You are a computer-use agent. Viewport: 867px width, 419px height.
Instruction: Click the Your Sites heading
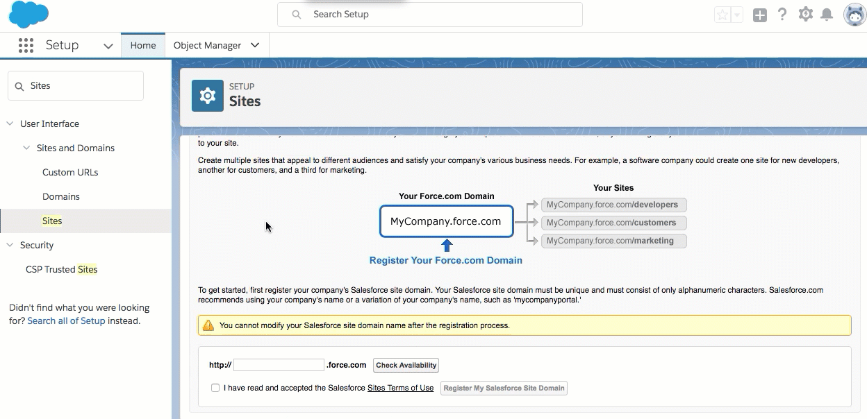click(613, 188)
